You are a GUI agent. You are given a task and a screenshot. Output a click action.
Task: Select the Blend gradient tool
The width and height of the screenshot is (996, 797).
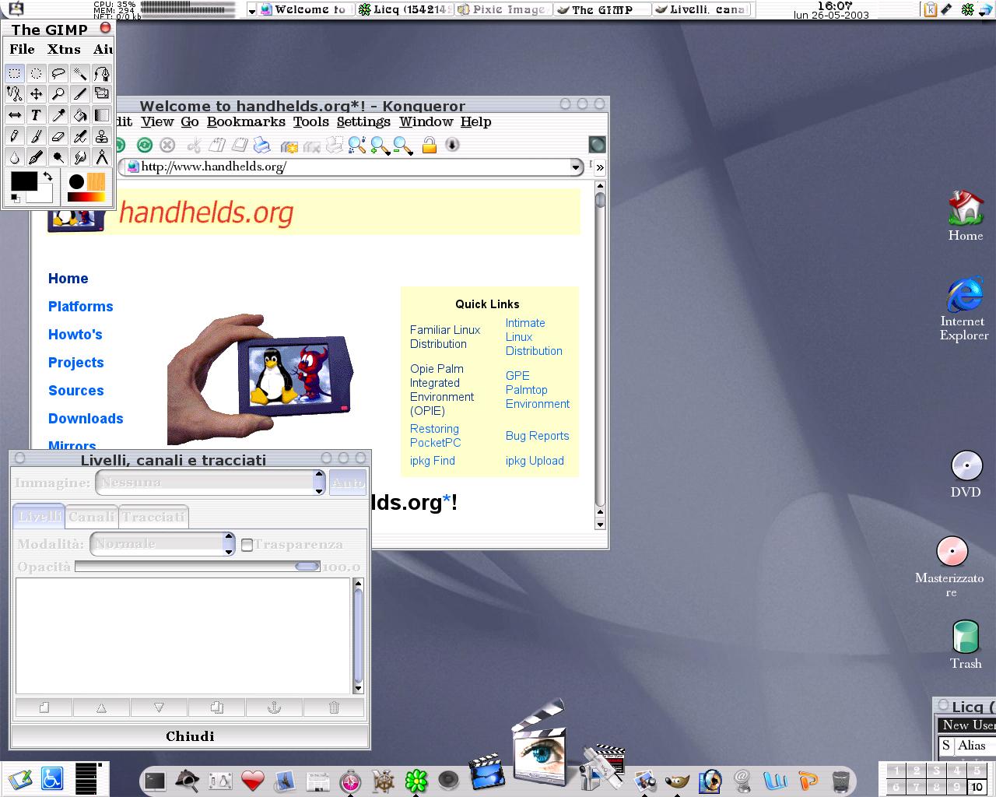click(102, 115)
